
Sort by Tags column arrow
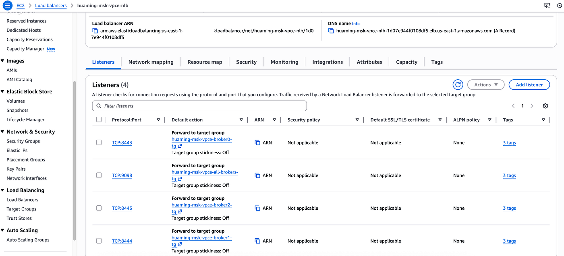(543, 120)
